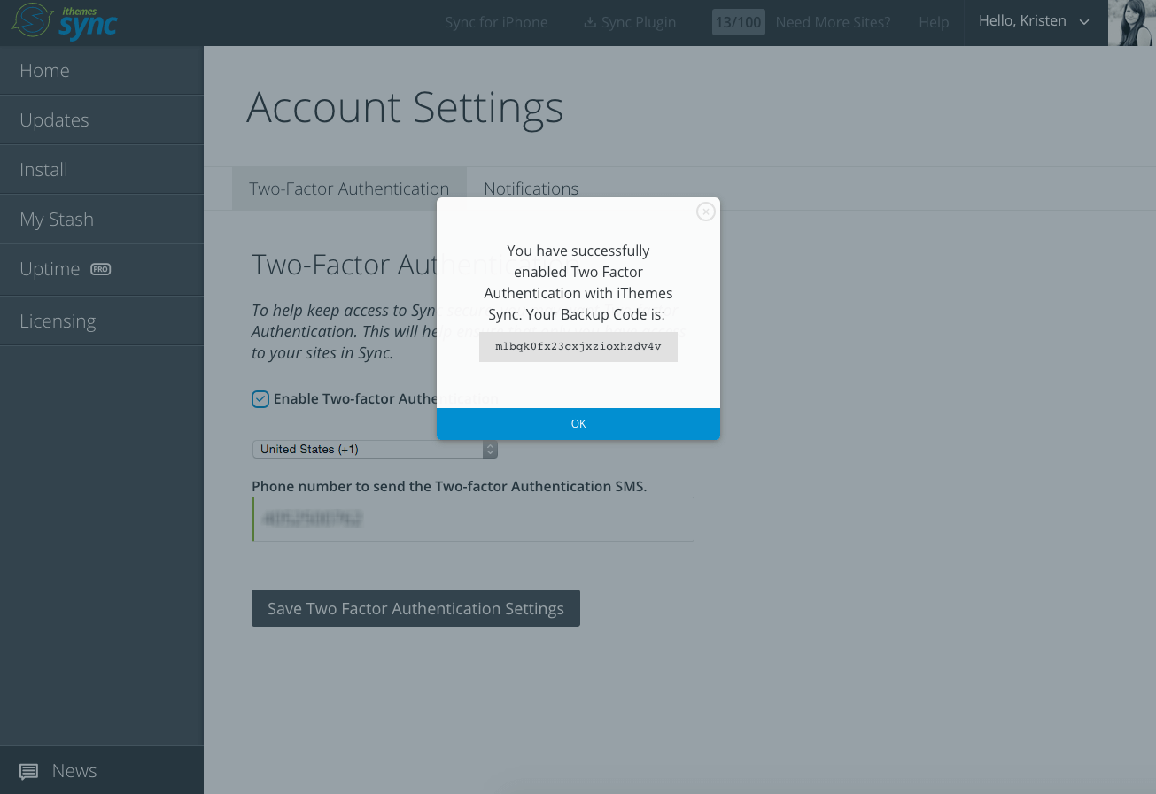Open the News panel
The height and width of the screenshot is (794, 1156).
tap(102, 770)
